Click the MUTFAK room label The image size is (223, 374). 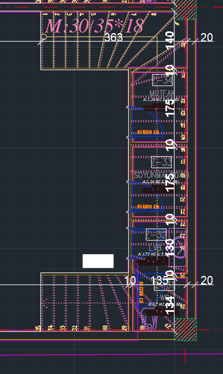(x=162, y=93)
